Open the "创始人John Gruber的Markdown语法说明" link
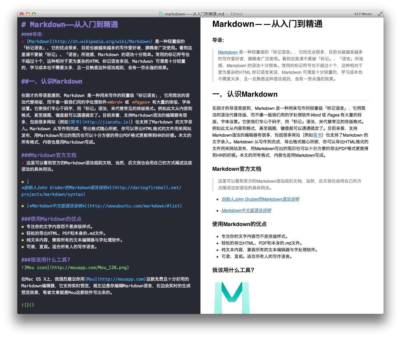Viewport: 401px width, 338px height. pyautogui.click(x=260, y=199)
